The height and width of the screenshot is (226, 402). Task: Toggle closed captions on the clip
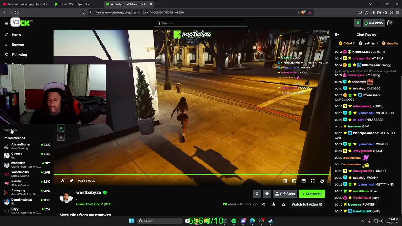[x=294, y=181]
